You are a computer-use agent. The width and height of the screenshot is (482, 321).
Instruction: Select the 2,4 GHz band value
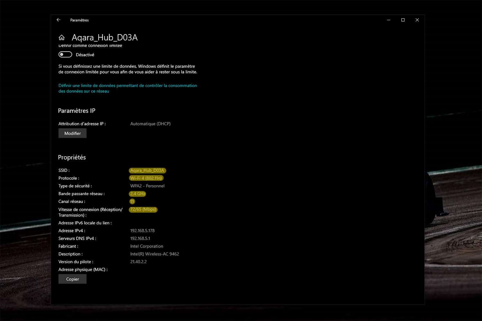(138, 194)
